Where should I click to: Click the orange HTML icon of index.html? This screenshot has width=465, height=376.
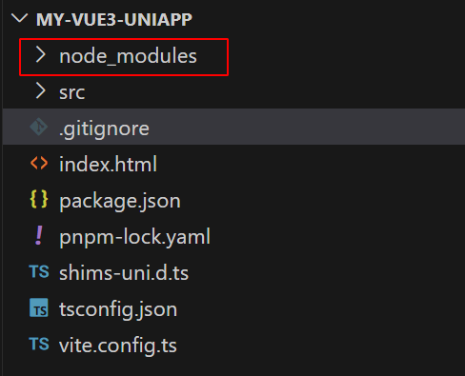pos(39,164)
